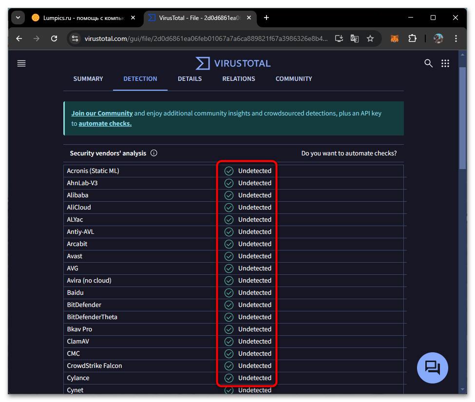Click the Bkav Pro vendor name
475x402 pixels.
(79, 329)
